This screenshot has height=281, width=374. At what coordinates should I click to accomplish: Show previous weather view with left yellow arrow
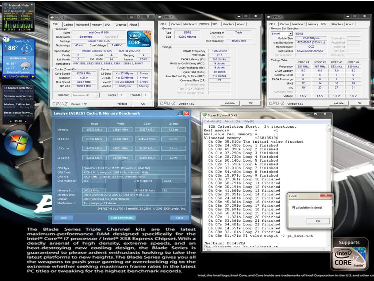pos(4,76)
